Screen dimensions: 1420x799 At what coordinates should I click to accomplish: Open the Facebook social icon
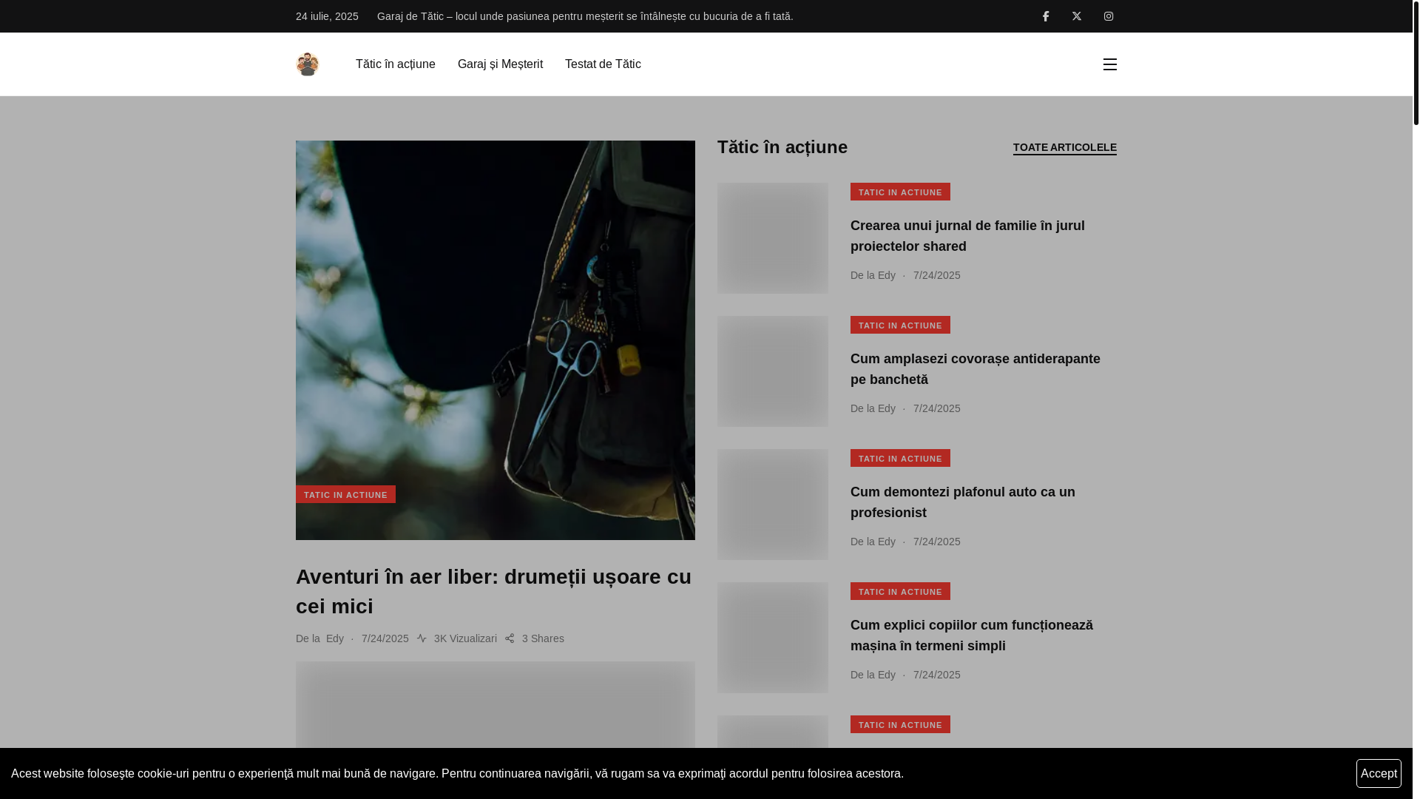[x=1046, y=16]
